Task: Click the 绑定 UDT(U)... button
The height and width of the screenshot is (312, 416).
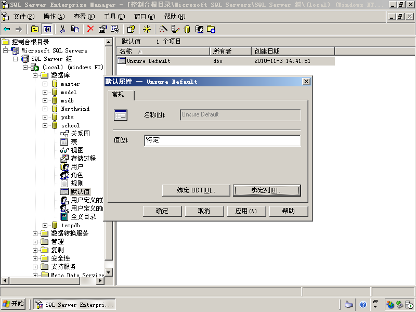Action: 196,190
